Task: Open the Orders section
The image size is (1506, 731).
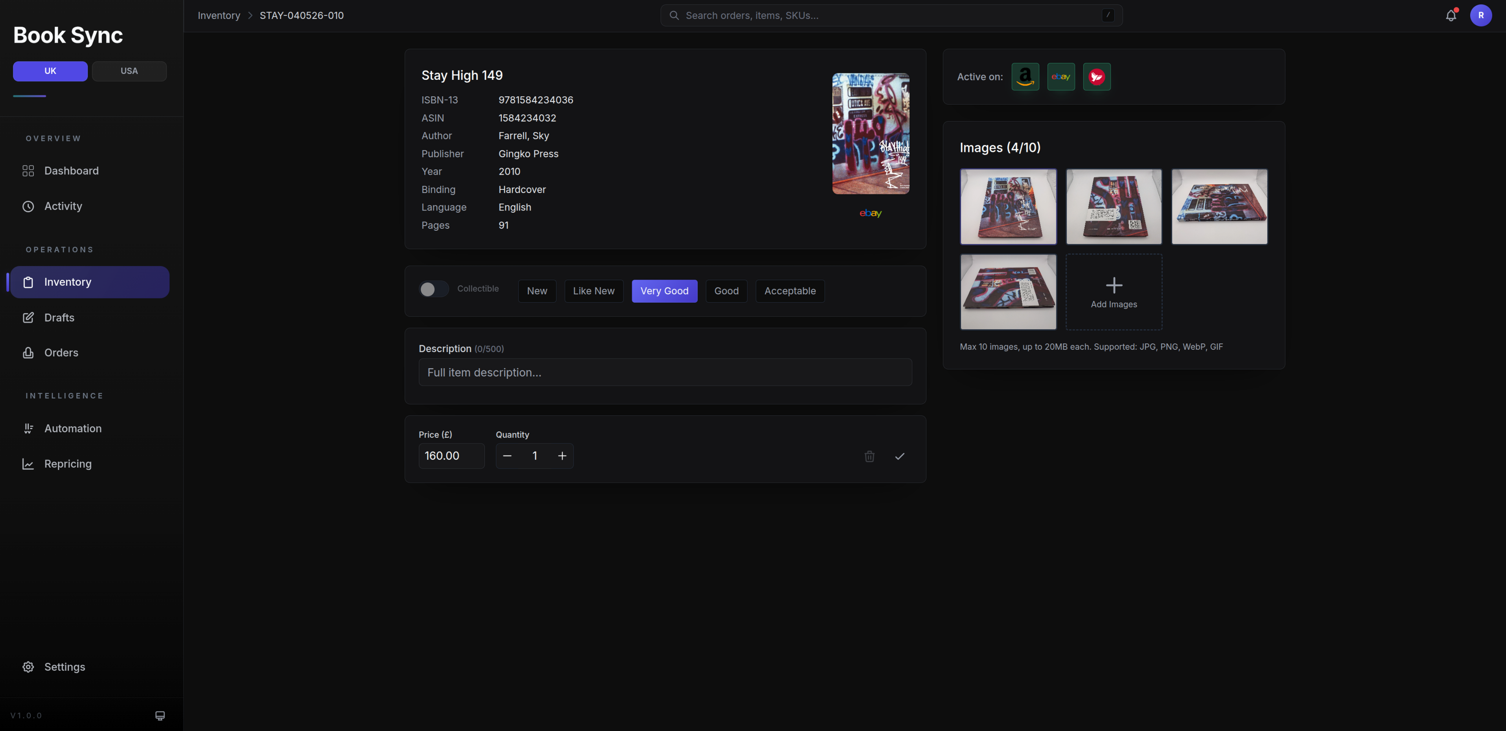Action: click(61, 353)
